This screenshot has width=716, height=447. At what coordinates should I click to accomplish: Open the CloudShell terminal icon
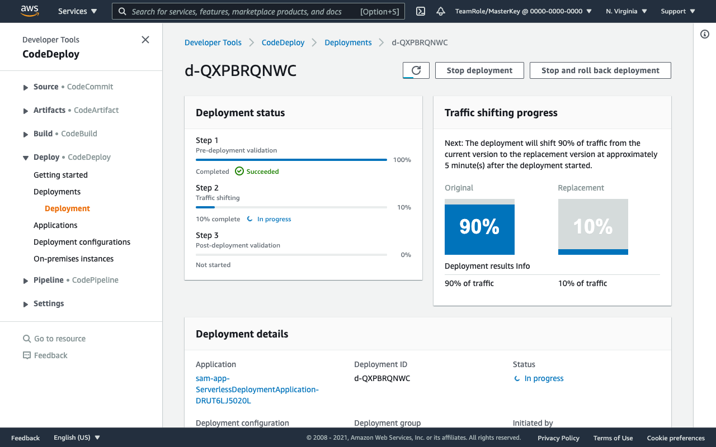click(421, 11)
